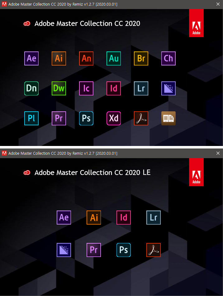Viewport: 223px width, 296px height.
Task: Click title bar Adobe icon of LE window
Action: [4, 153]
